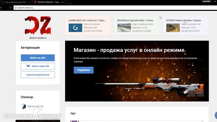Click the JailBreak server IP 46.243.253.3:27025

(93, 31)
